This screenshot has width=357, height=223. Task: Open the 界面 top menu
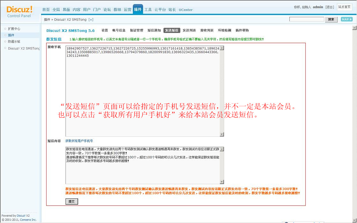pyautogui.click(x=67, y=10)
